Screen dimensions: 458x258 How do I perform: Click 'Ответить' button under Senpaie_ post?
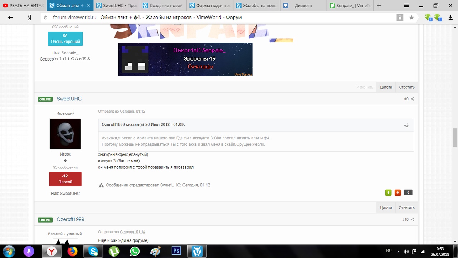pos(406,87)
